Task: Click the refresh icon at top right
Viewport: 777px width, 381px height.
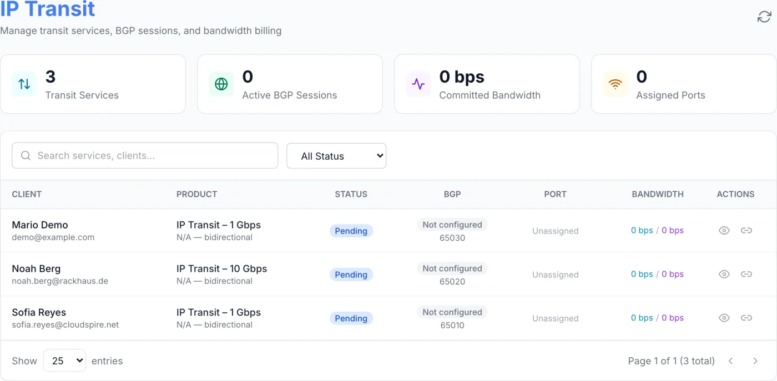Action: 764,17
